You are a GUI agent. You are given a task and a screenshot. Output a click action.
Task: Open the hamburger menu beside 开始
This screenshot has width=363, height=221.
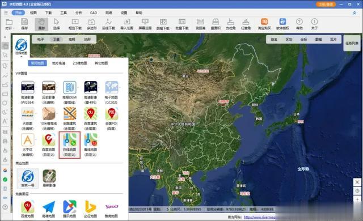(x=6, y=12)
